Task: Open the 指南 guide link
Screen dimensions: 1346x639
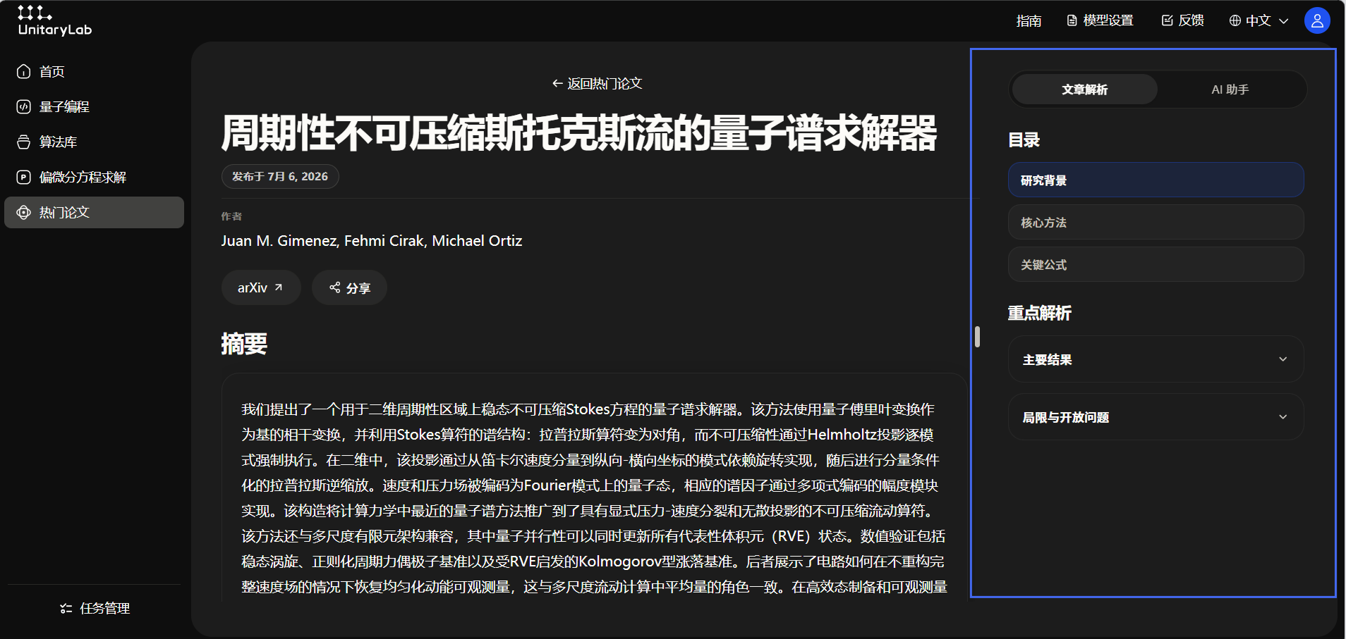Action: [1029, 21]
